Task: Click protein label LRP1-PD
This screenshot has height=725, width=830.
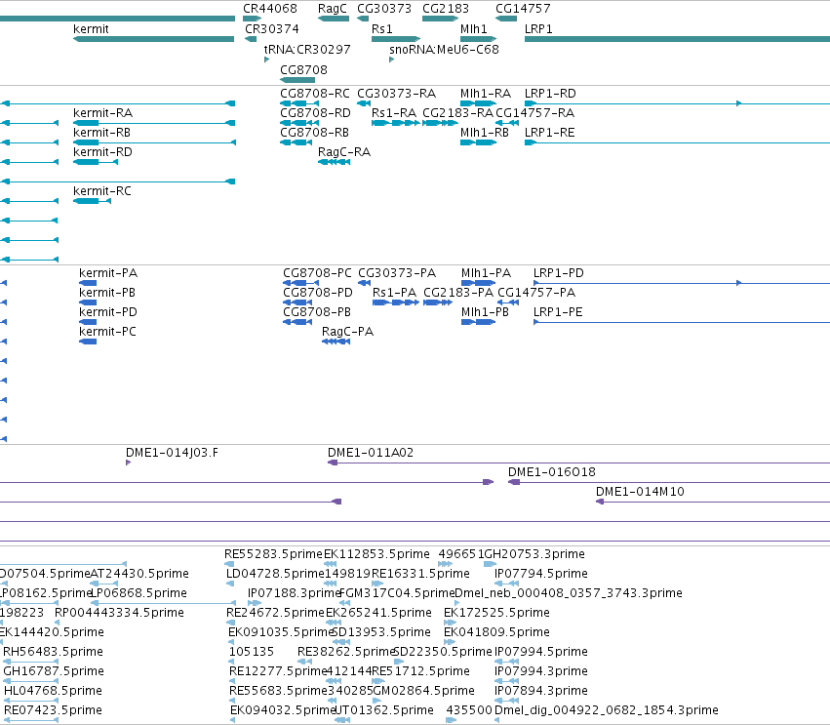Action: click(559, 273)
